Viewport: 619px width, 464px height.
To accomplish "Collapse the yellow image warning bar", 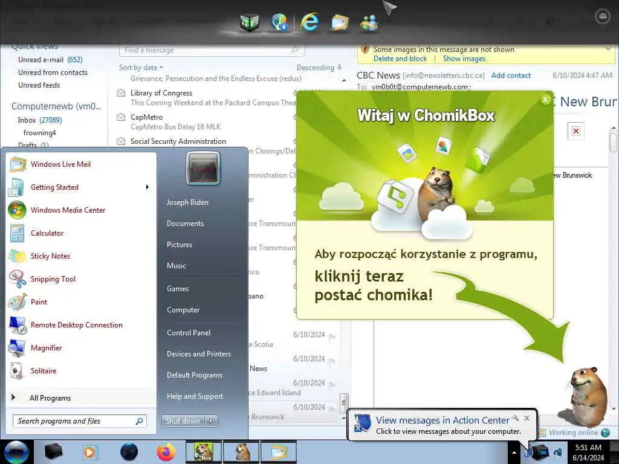I will (x=608, y=49).
